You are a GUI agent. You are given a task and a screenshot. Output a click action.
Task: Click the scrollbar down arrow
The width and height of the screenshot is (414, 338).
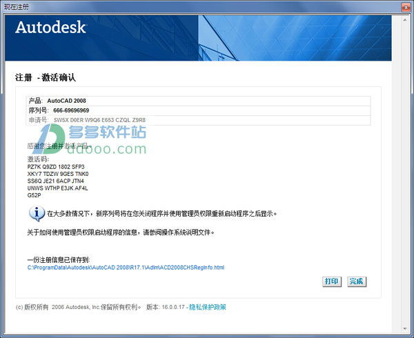click(405, 329)
